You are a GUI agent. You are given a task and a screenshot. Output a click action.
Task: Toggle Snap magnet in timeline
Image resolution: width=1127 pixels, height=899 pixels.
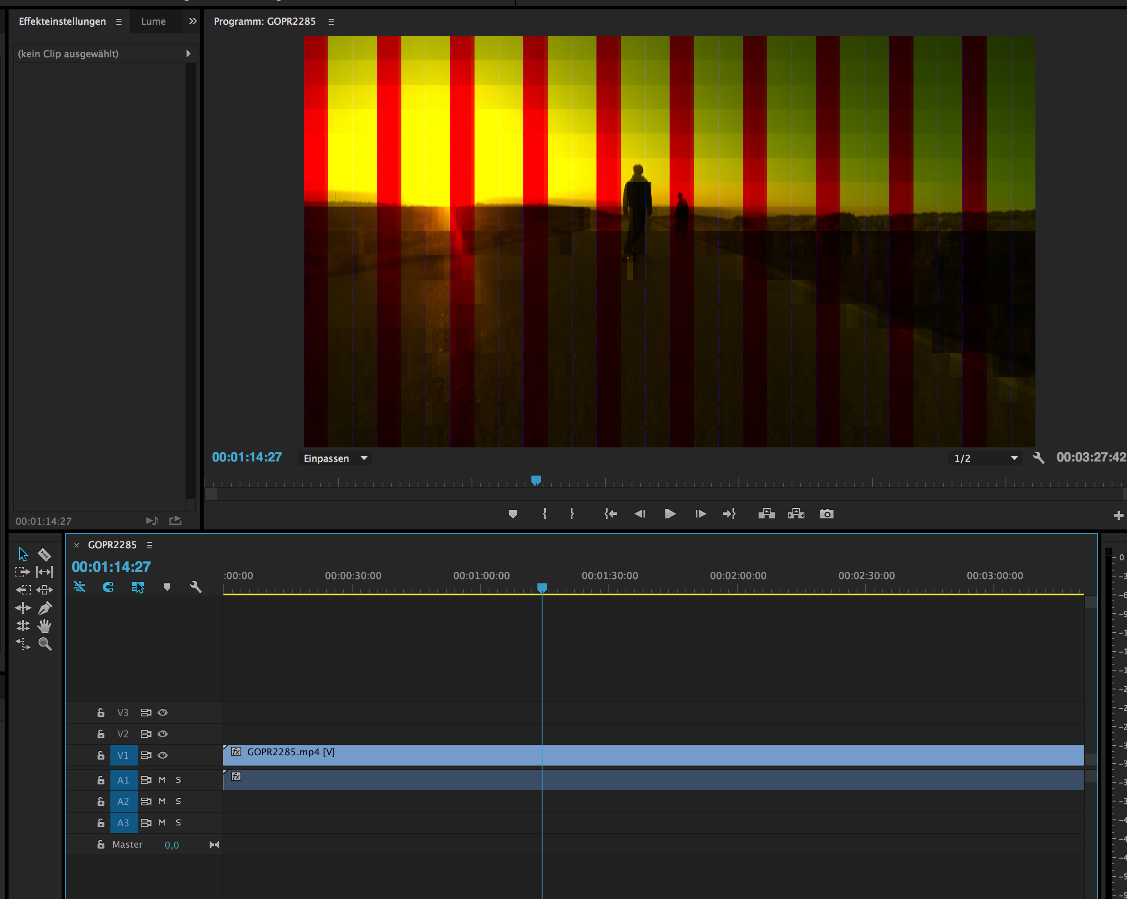[x=108, y=587]
